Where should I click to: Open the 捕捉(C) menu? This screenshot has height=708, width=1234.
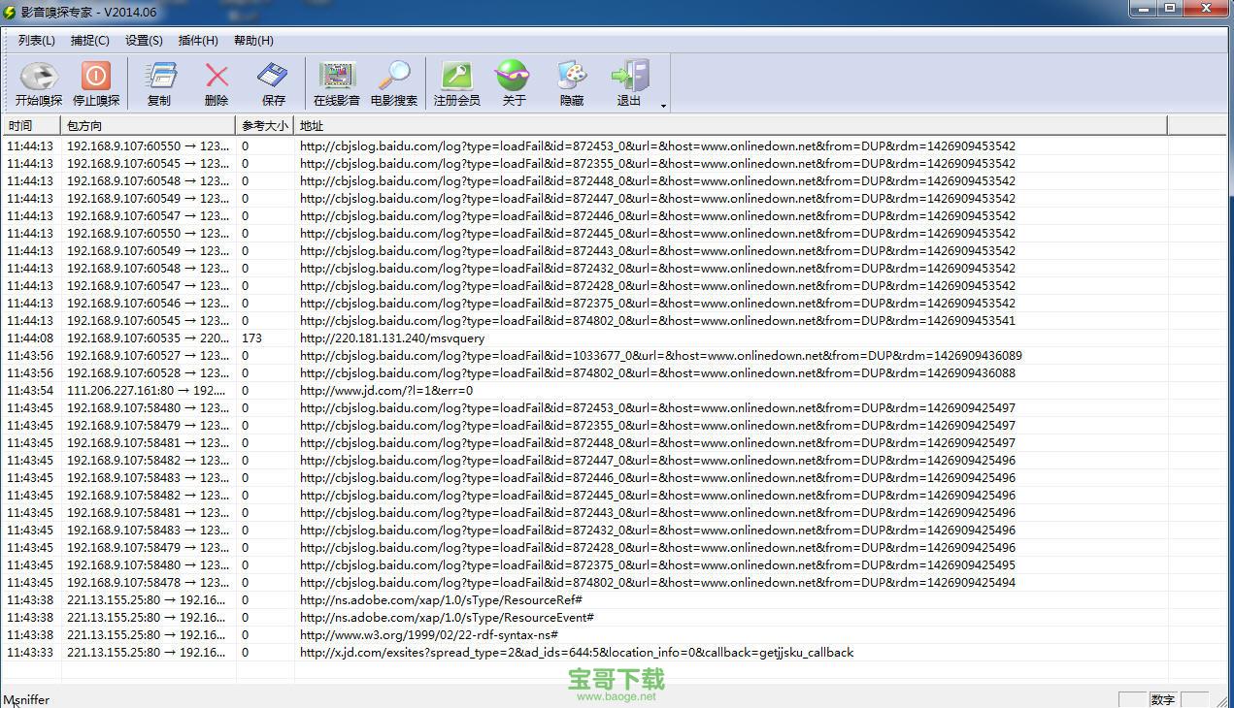coord(90,41)
